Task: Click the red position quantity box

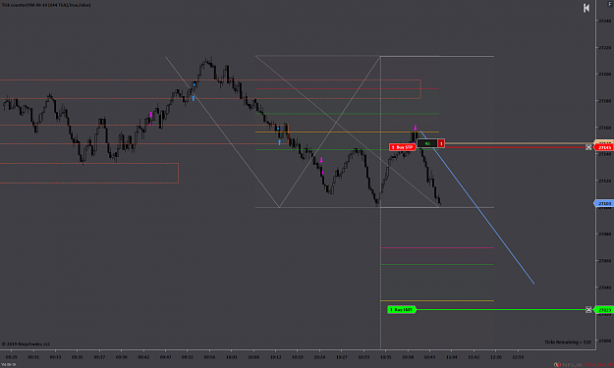Action: tap(441, 143)
